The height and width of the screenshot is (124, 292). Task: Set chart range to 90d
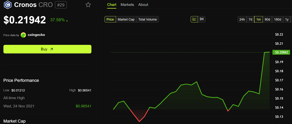click(267, 19)
